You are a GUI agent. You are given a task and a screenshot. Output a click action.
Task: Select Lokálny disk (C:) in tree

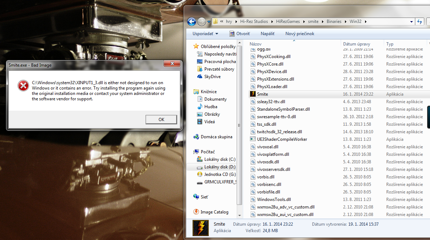[219, 159]
